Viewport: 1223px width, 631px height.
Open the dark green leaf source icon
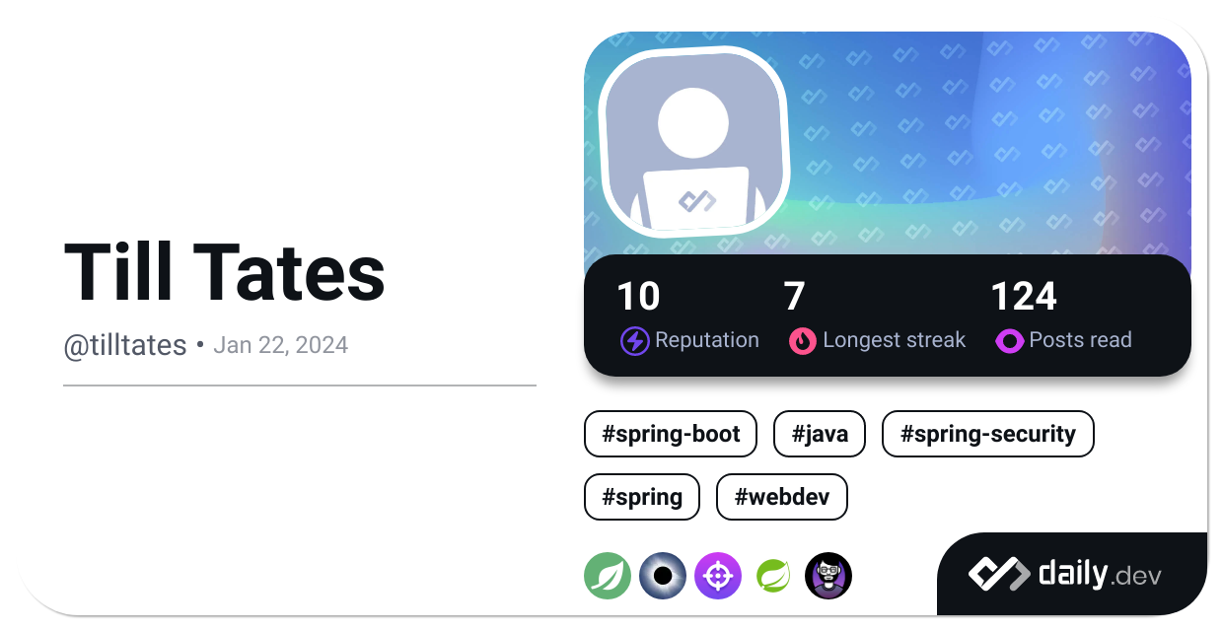coord(608,576)
